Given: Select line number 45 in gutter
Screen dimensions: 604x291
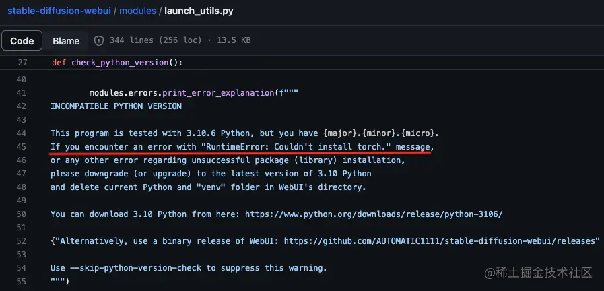Looking at the screenshot, I should (22, 146).
